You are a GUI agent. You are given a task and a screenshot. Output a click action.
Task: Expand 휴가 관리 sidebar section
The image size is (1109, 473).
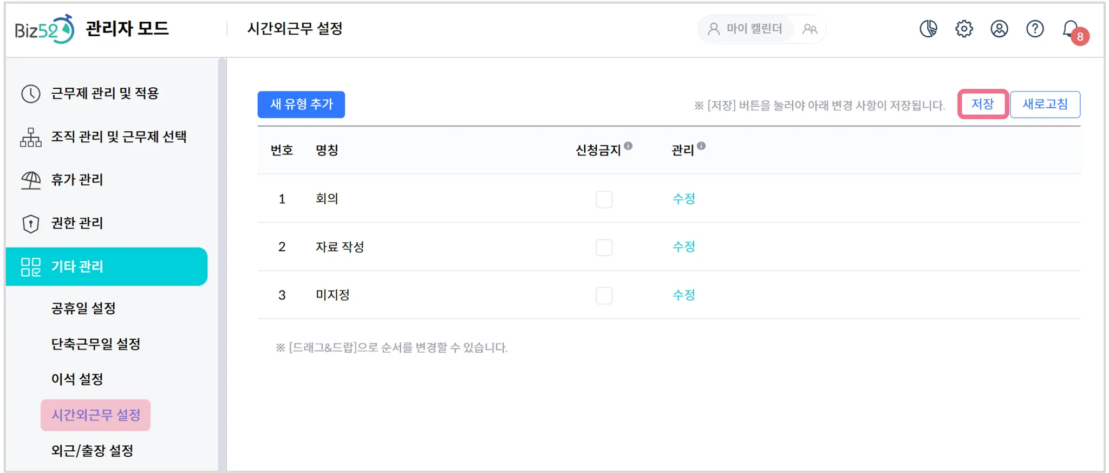tap(77, 179)
